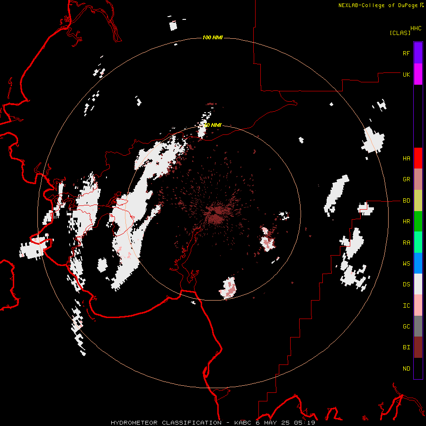Image resolution: width=426 pixels, height=426 pixels.
Task: Click the RA legend label
Action: click(406, 243)
